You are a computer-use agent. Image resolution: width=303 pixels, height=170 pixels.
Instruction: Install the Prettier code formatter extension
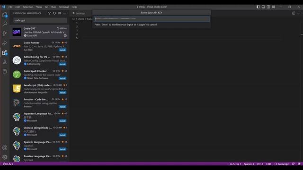(62, 107)
